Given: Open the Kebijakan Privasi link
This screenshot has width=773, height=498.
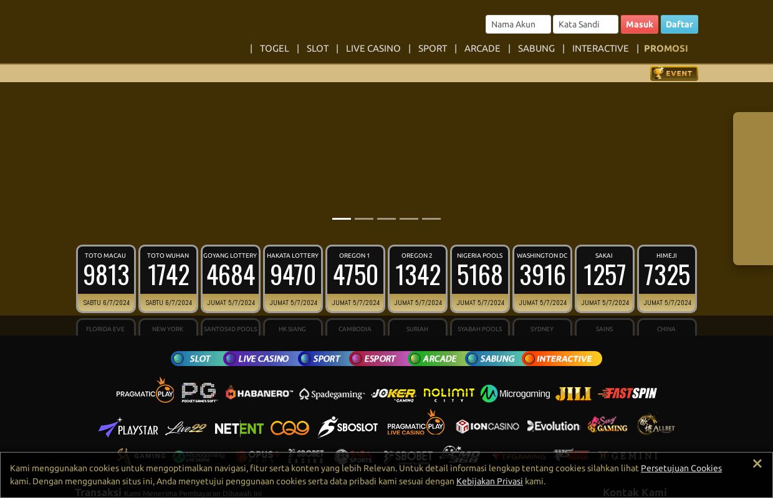Looking at the screenshot, I should click(489, 481).
